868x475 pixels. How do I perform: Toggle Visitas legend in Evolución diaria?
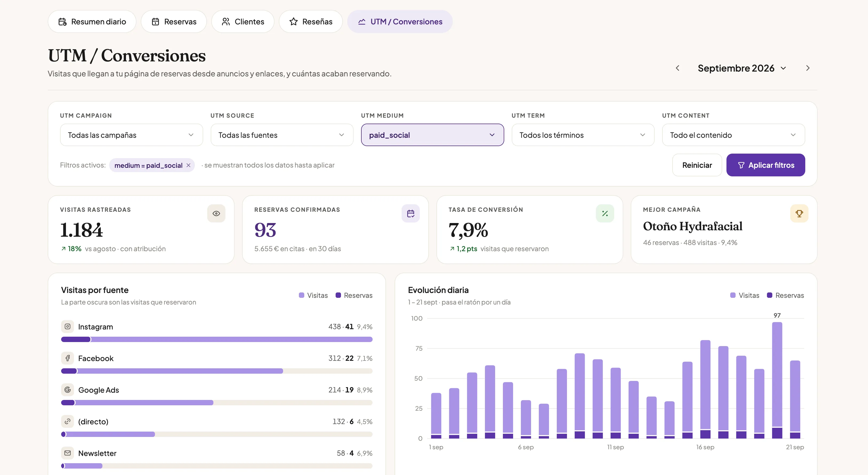click(745, 295)
